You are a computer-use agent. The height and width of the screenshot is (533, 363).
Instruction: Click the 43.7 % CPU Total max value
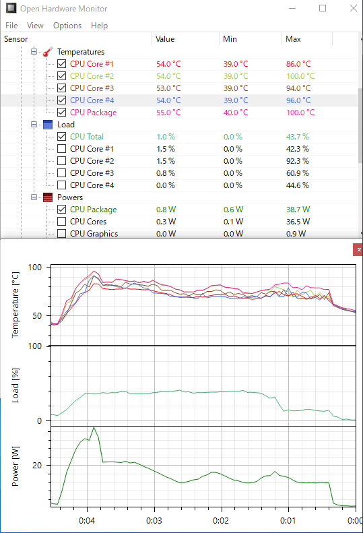tap(298, 137)
